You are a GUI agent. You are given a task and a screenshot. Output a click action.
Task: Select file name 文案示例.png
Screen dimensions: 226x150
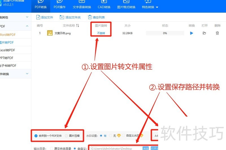(x=62, y=33)
